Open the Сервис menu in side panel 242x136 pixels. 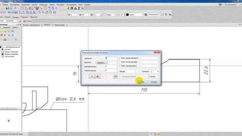15,28
